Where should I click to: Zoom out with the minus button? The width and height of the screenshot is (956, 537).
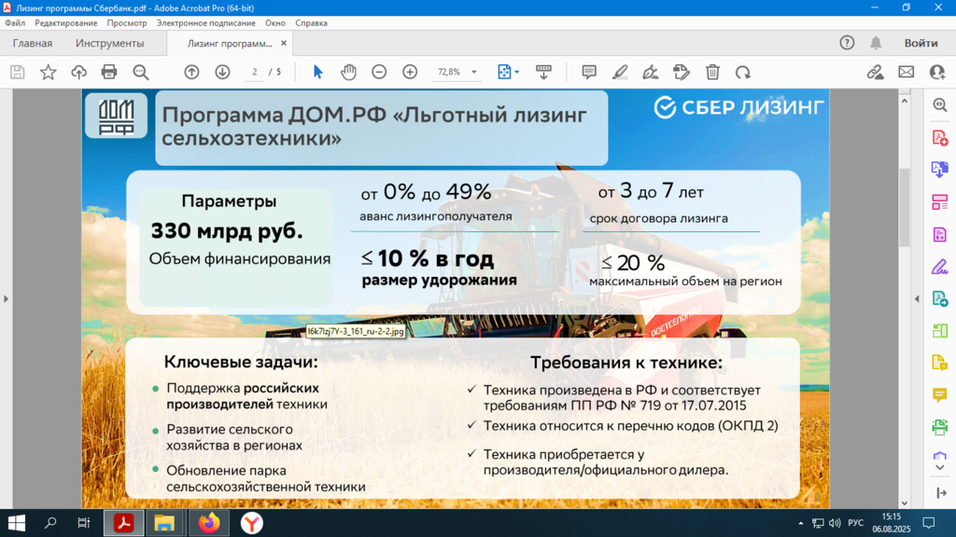tap(379, 72)
